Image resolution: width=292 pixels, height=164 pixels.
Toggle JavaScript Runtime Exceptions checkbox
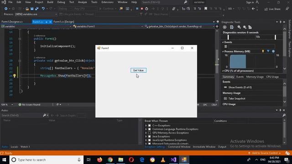[149, 140]
